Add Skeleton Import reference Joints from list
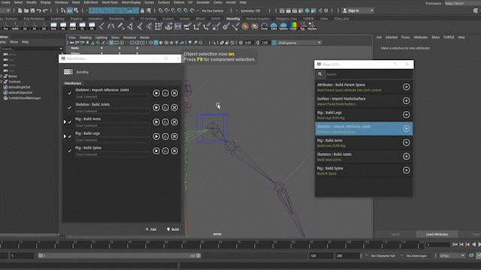The width and height of the screenshot is (481, 270). tap(406, 128)
